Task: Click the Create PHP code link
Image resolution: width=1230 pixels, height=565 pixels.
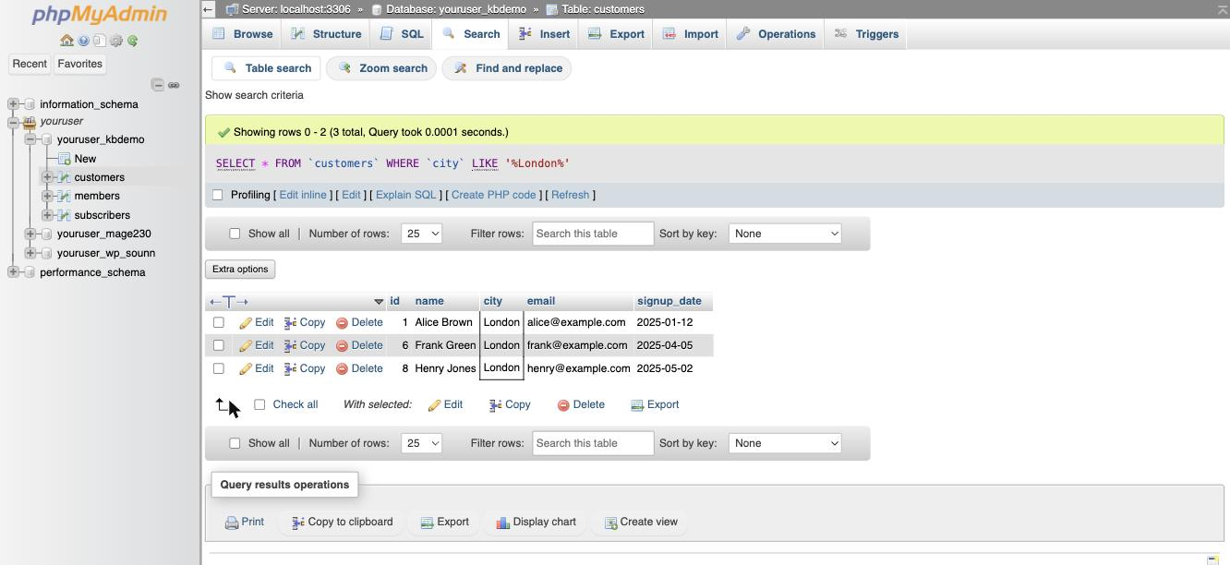Action: (493, 195)
